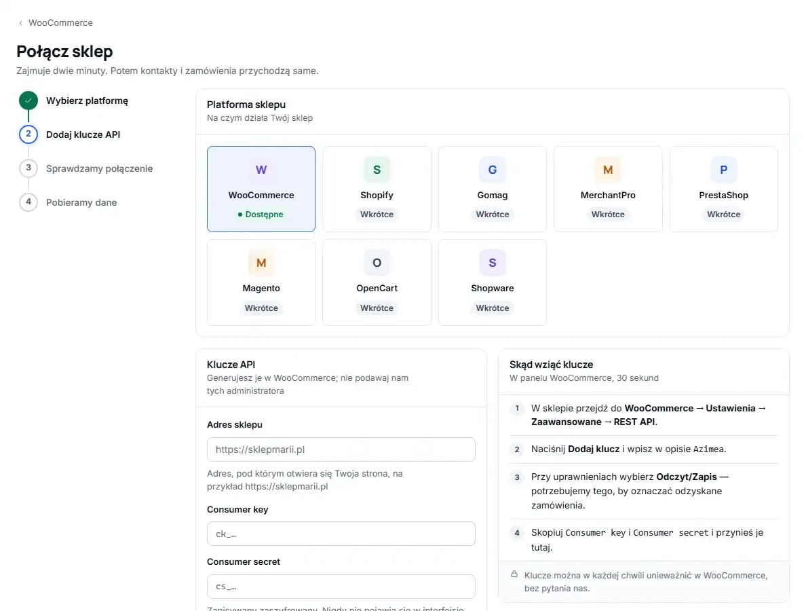Image resolution: width=806 pixels, height=611 pixels.
Task: Click the WooCommerce W logo icon
Action: [x=261, y=170]
